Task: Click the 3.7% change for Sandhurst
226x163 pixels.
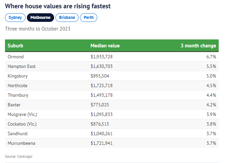Action: pos(211,134)
